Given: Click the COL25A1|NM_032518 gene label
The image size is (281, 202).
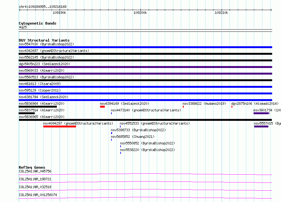Looking at the screenshot, I should coord(35,187).
